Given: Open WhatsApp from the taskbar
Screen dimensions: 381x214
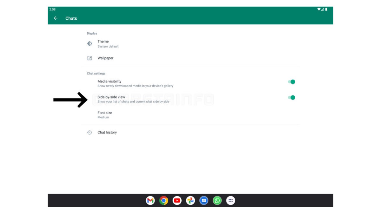Looking at the screenshot, I should (217, 200).
